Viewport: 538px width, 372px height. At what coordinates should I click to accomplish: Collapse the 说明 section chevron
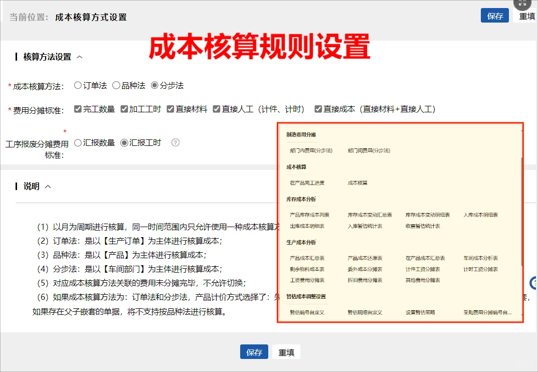click(48, 187)
